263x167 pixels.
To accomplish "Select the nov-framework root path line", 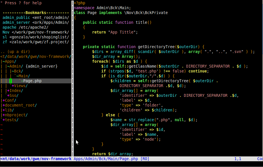I will coord(36,56).
